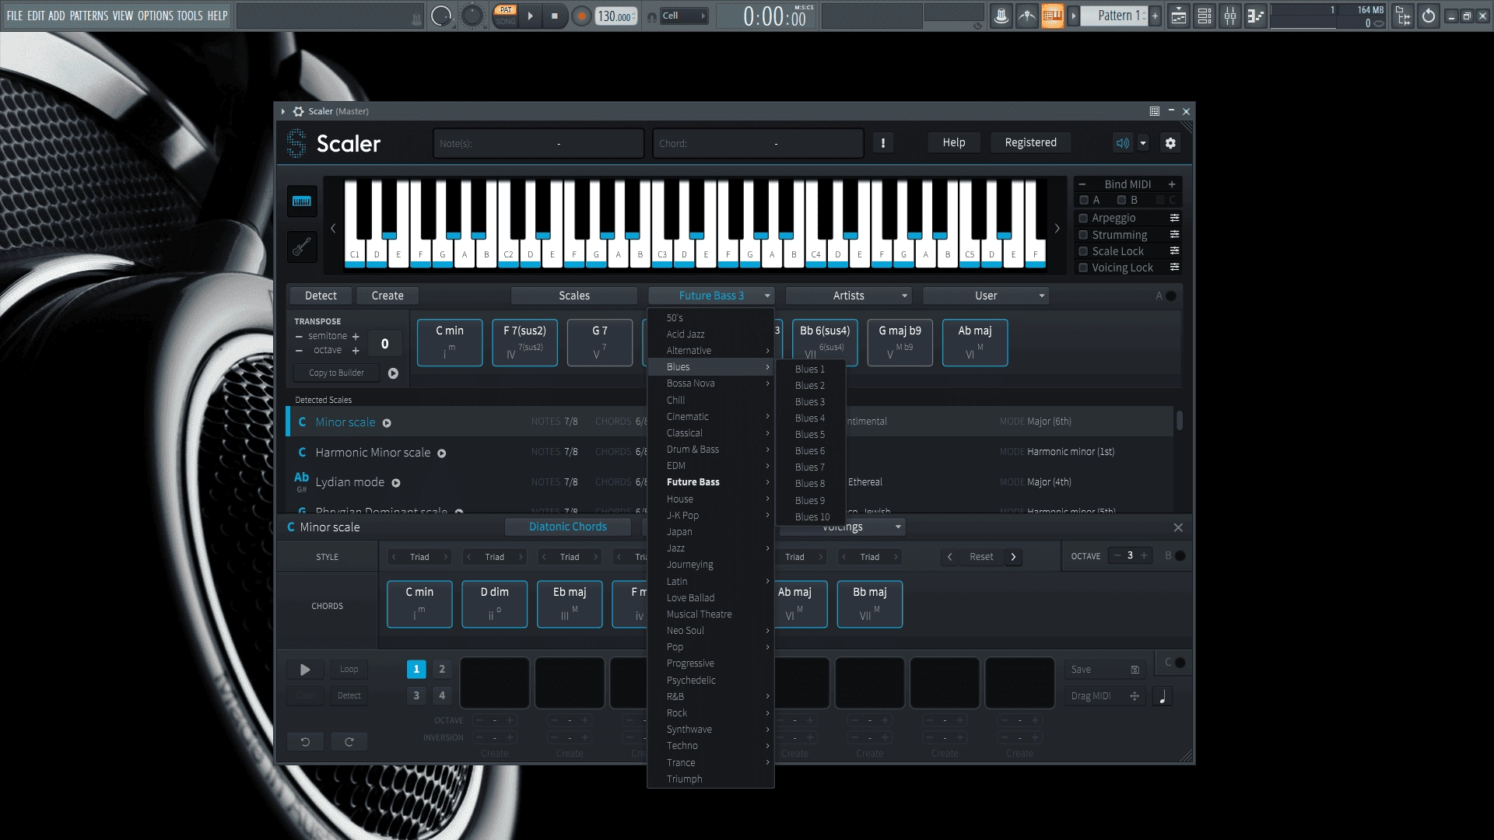Image resolution: width=1494 pixels, height=840 pixels.
Task: Open the Scaler Help button
Action: 953,142
